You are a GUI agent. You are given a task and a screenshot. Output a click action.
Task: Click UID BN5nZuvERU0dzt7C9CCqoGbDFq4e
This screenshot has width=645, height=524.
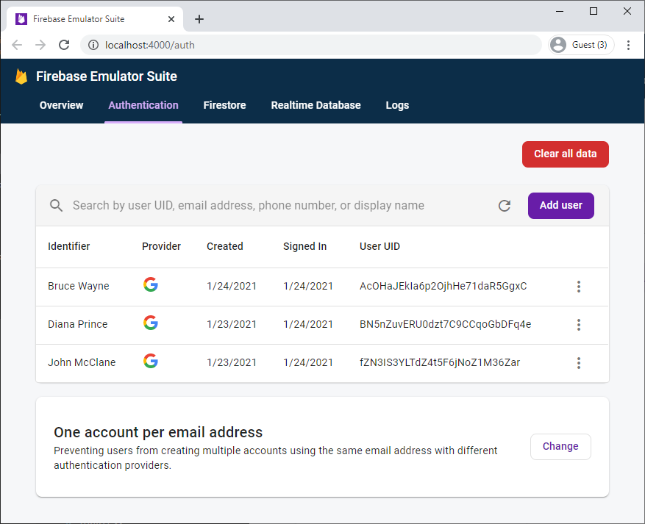point(445,324)
